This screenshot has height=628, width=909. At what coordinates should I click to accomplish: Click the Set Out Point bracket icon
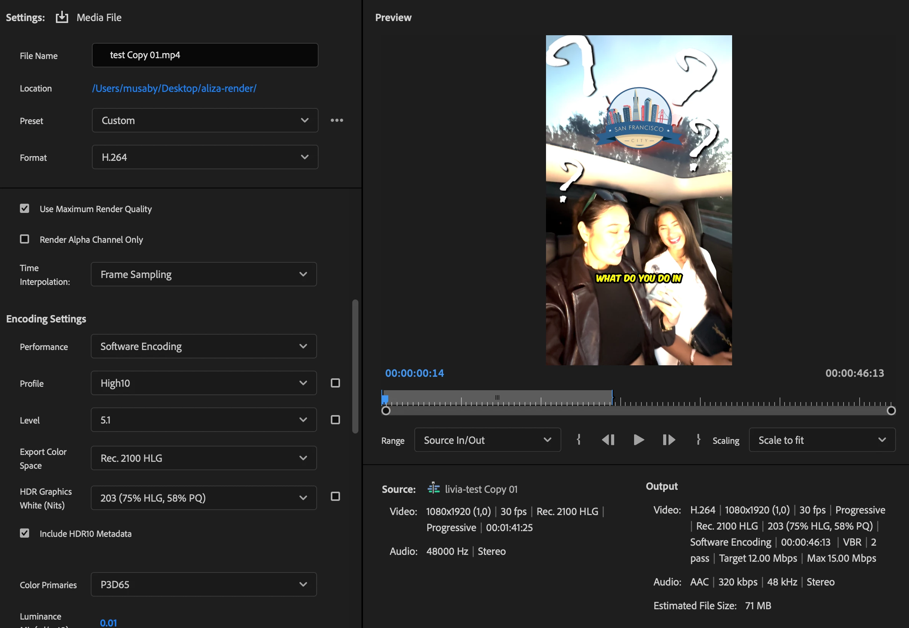698,440
